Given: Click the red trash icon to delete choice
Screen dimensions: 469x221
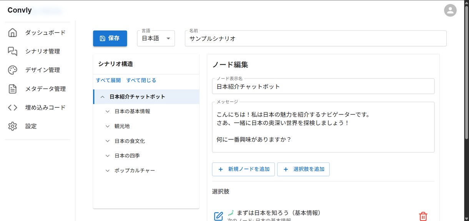Looking at the screenshot, I should click(423, 216).
